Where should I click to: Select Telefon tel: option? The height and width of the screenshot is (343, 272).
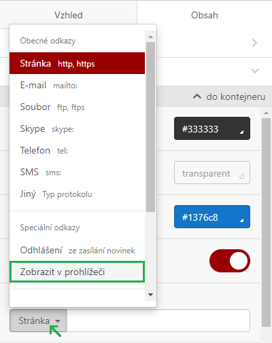77,150
